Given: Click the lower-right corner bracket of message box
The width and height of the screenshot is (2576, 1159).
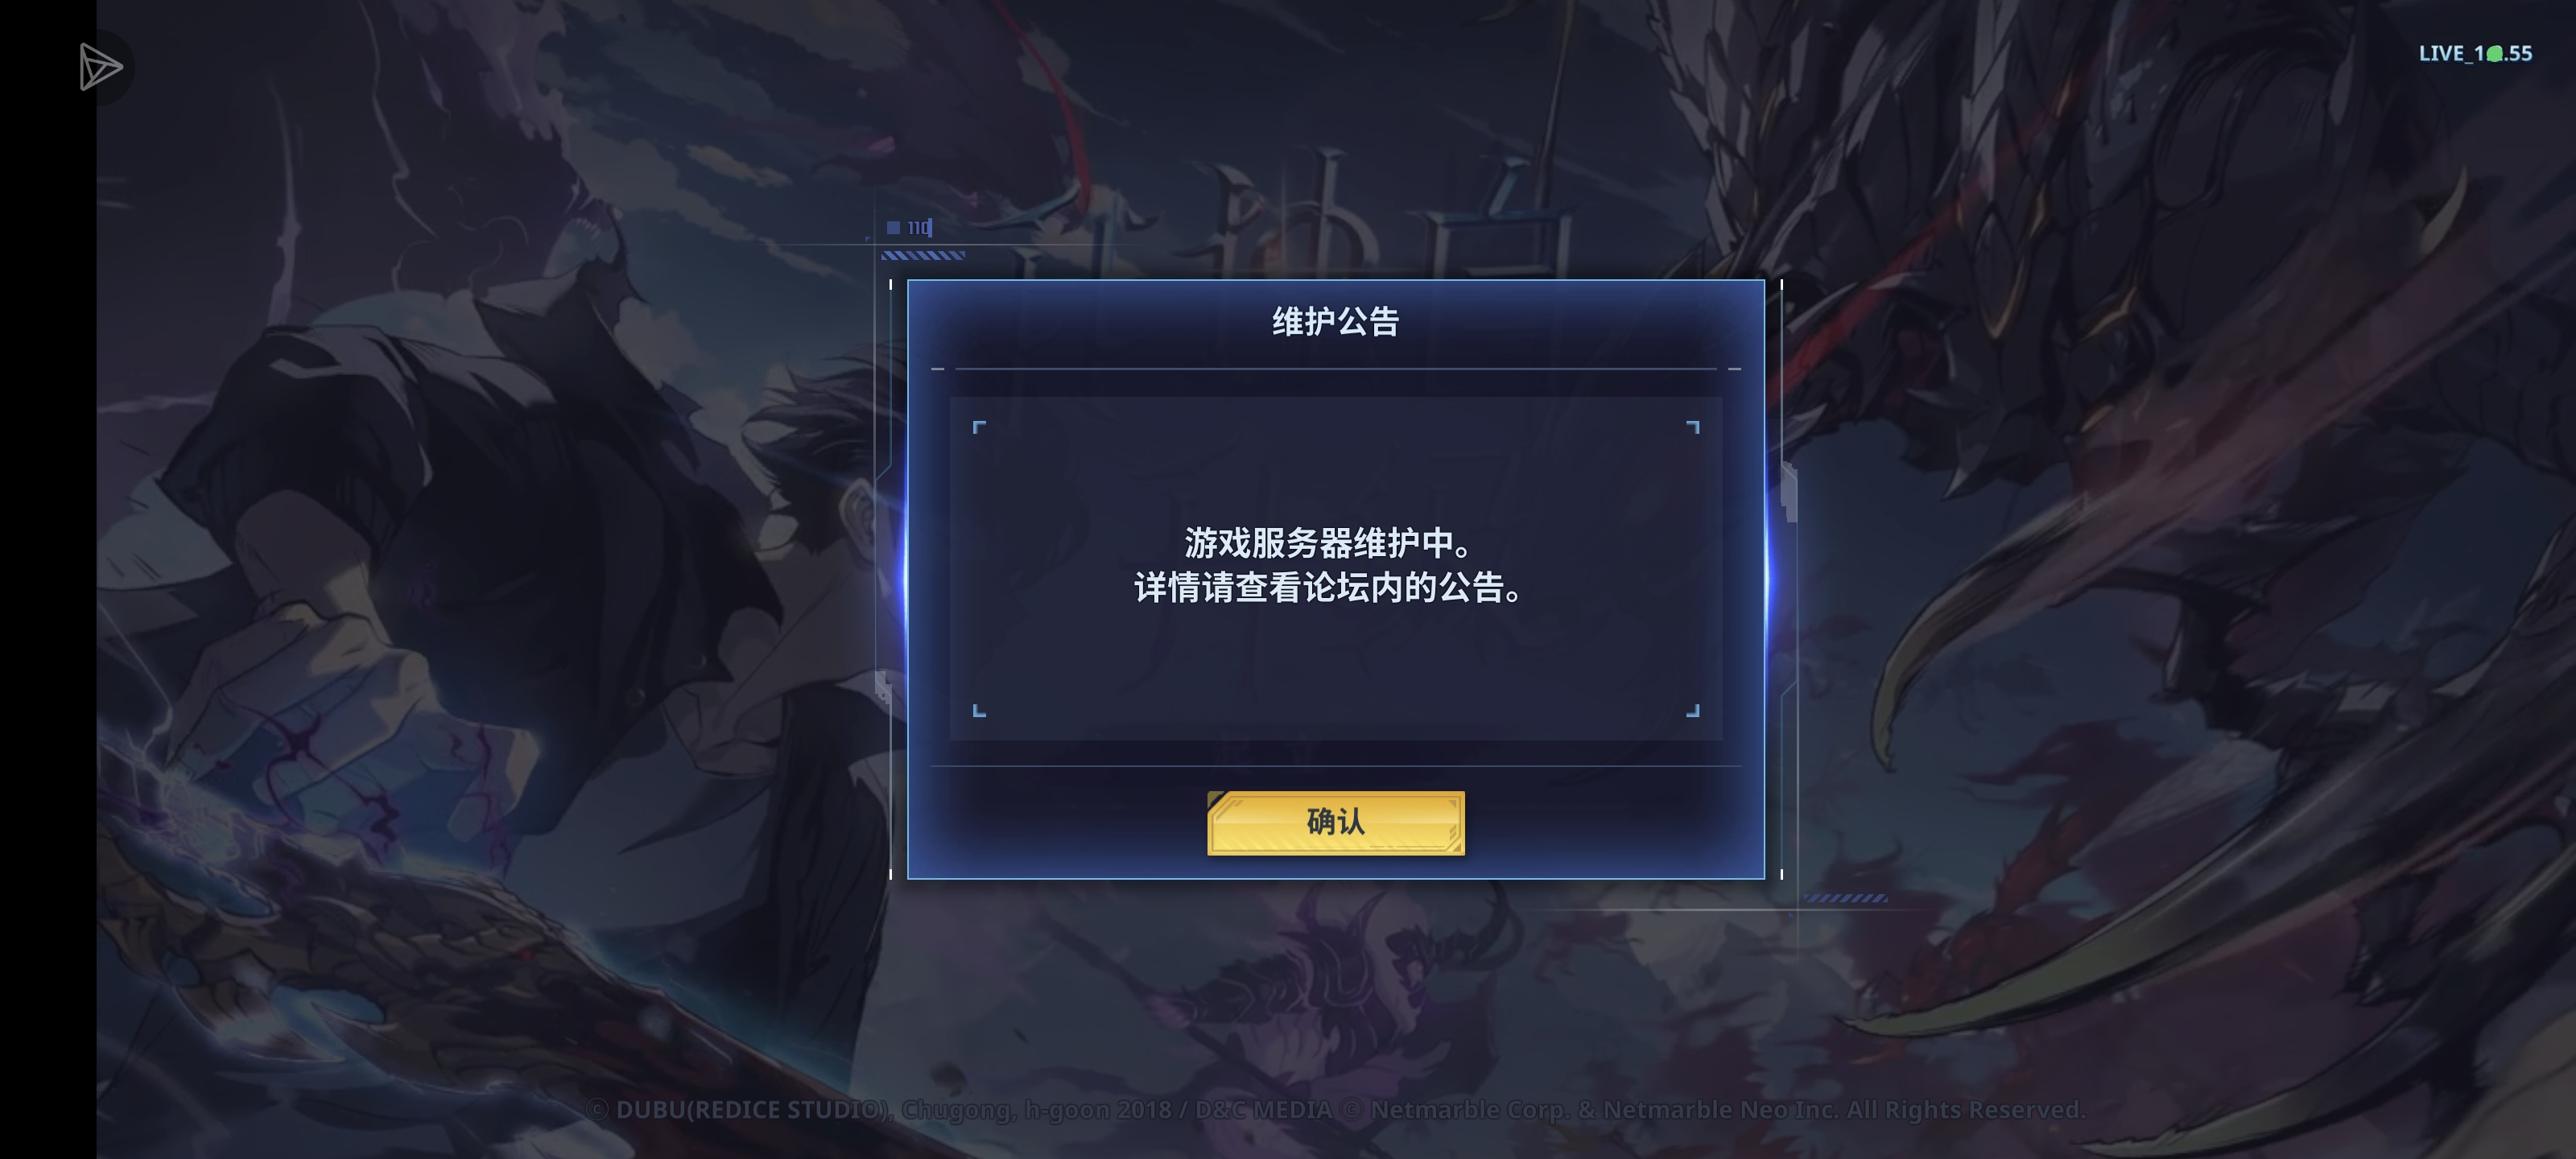Looking at the screenshot, I should [x=1692, y=710].
